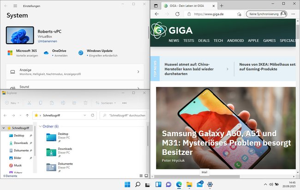Viewport: 300px width, 190px height.
Task: Click the Cut scissors icon in Explorer
Action: tap(29, 103)
